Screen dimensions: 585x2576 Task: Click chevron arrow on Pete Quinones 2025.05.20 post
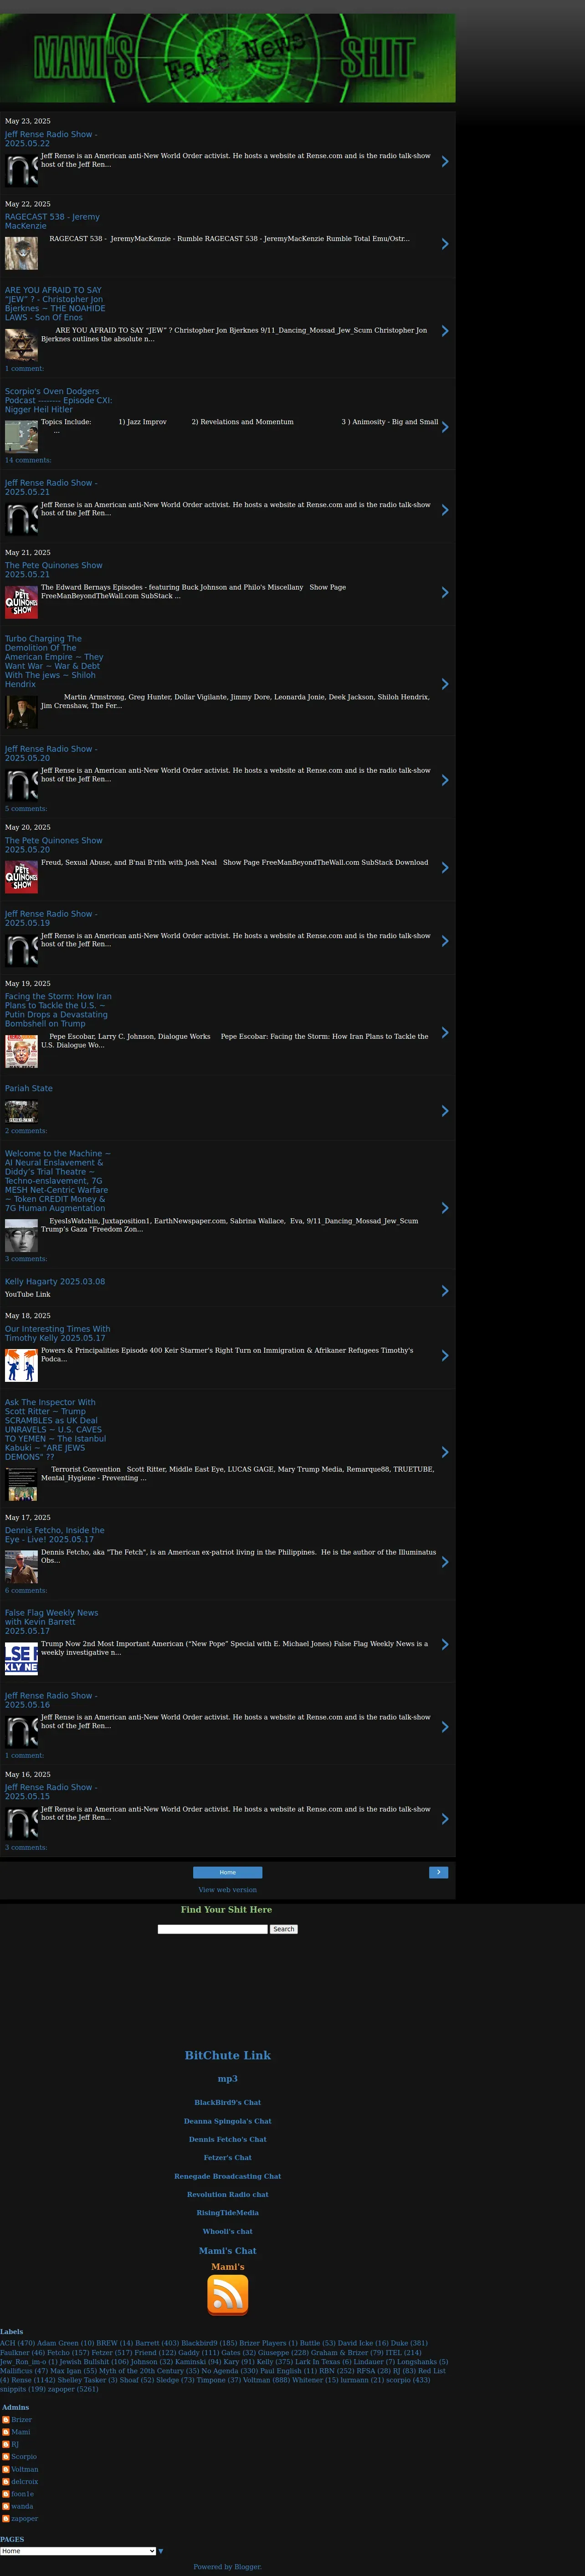click(x=445, y=868)
